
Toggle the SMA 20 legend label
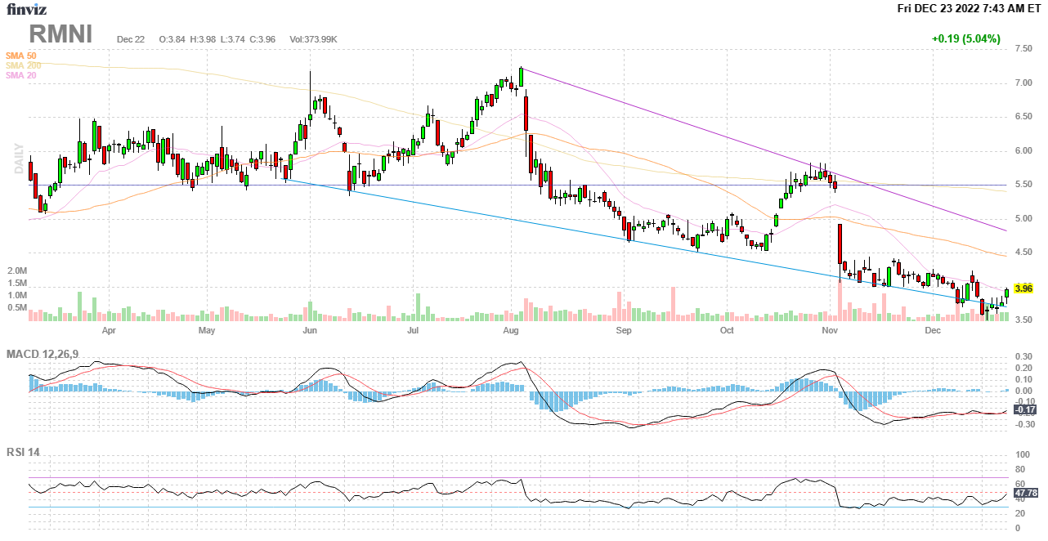[x=20, y=75]
